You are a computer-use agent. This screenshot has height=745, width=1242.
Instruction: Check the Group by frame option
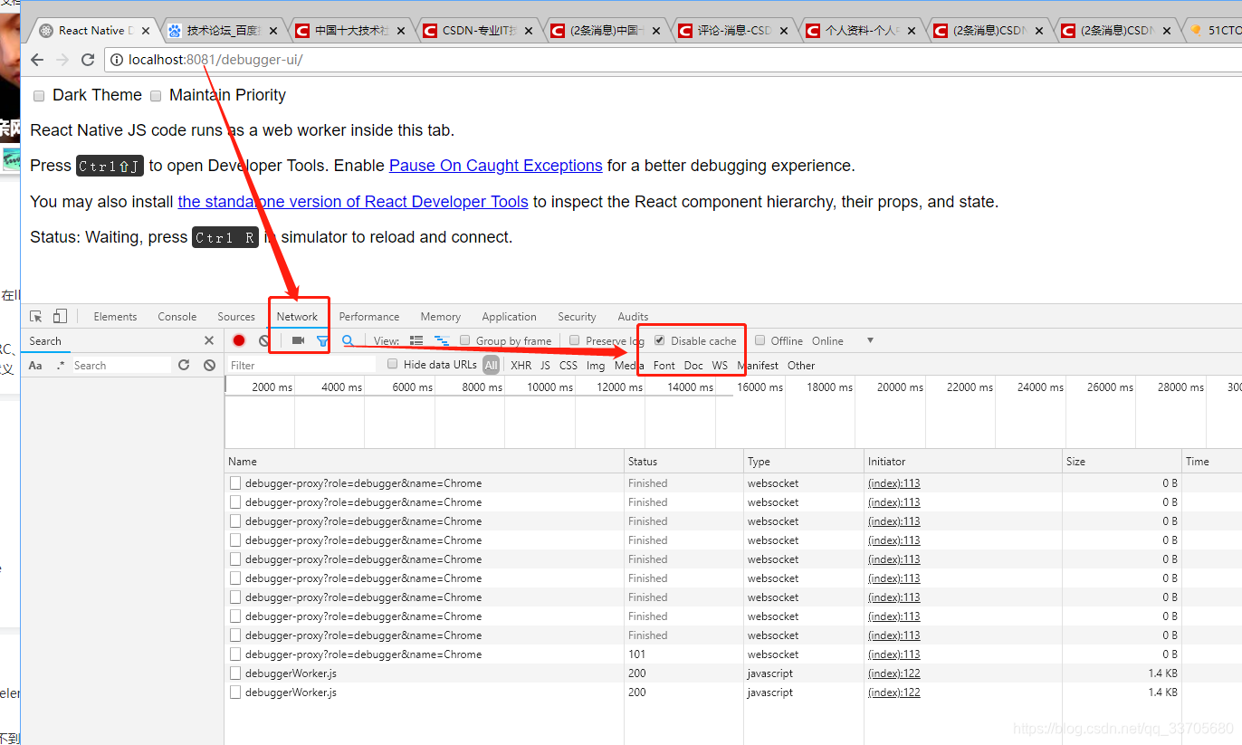[x=465, y=340]
